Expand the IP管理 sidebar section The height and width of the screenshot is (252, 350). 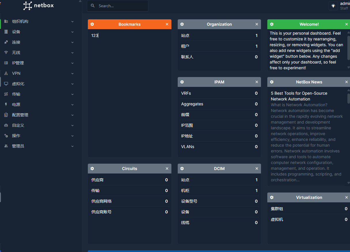pos(72,63)
